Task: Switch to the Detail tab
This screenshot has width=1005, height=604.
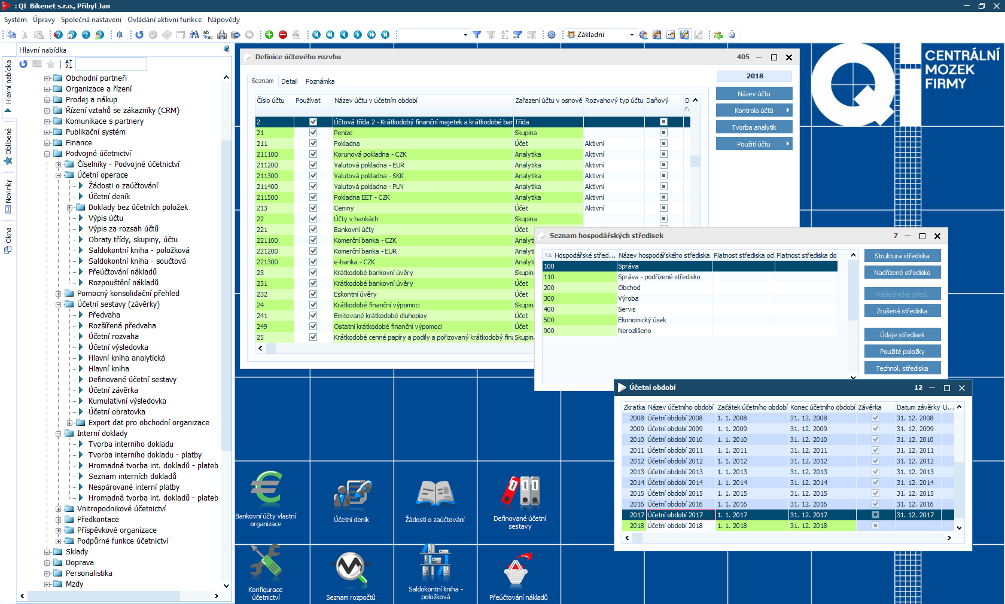Action: coord(290,81)
